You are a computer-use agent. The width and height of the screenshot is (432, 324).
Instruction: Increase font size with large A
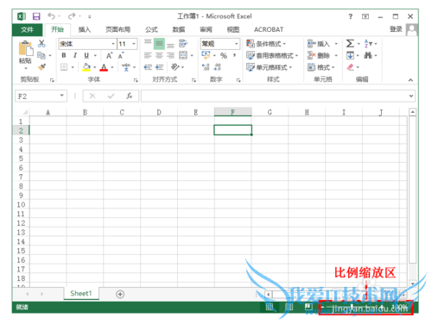(x=109, y=55)
